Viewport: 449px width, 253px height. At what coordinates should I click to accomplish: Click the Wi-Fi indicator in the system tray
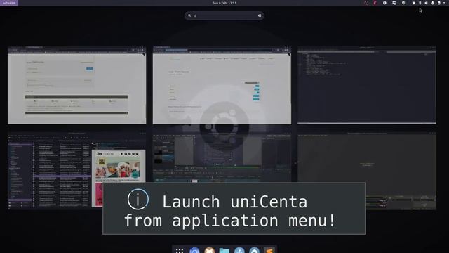[413, 3]
